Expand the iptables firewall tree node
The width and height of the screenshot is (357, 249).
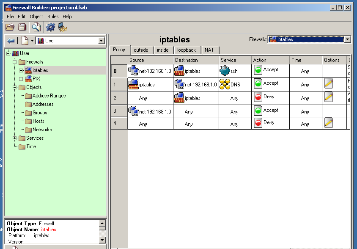tap(21, 70)
